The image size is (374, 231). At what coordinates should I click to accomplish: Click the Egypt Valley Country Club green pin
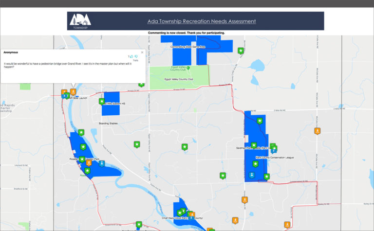point(188,68)
